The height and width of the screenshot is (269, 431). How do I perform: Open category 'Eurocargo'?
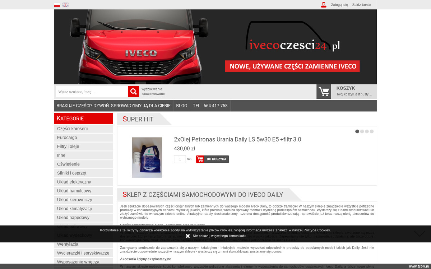[x=83, y=138]
